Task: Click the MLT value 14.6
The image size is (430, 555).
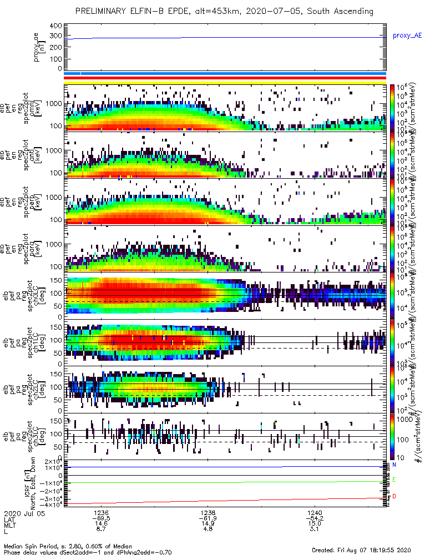Action: 101,523
